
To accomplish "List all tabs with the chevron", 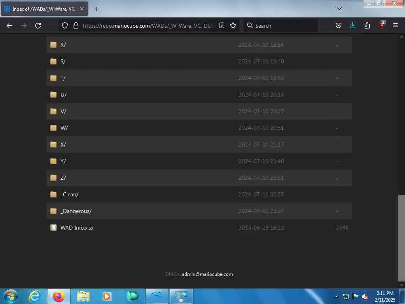I will point(339,9).
